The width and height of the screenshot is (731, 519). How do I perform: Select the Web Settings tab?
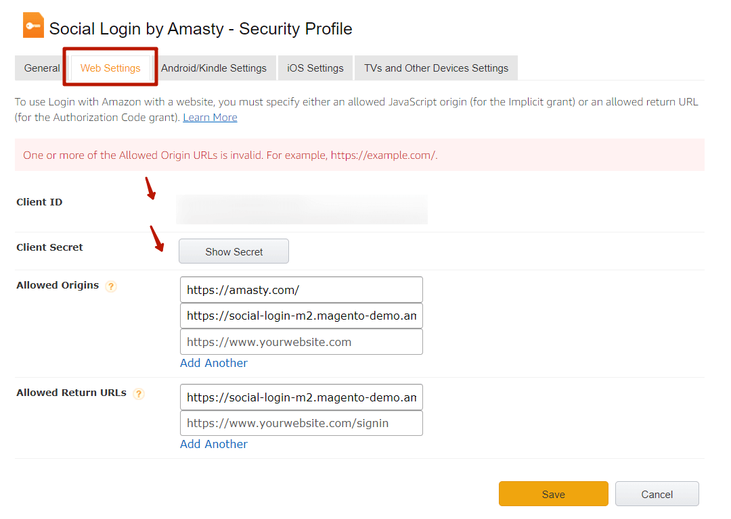point(110,68)
